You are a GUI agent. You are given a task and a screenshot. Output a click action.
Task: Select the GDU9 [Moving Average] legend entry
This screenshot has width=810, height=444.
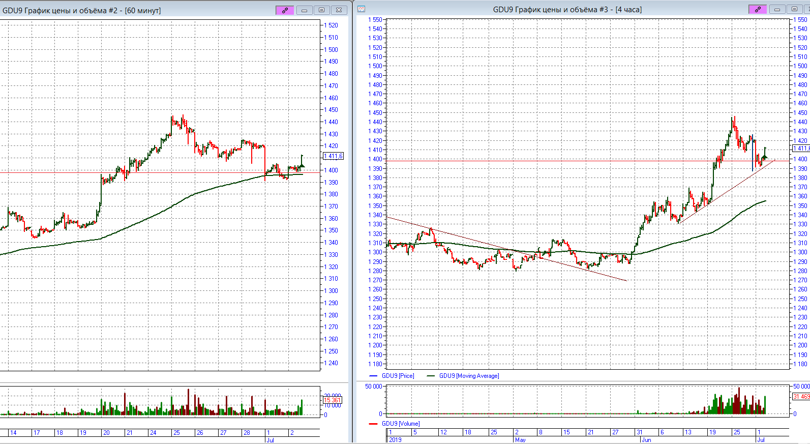click(x=469, y=376)
